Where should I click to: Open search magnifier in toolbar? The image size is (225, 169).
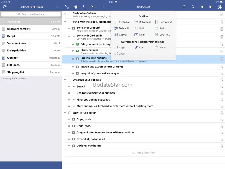[193, 7]
